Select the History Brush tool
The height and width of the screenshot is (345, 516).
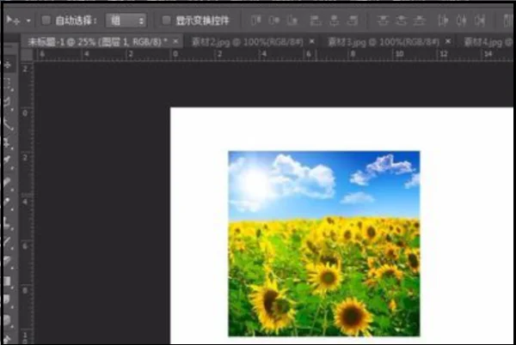point(8,241)
